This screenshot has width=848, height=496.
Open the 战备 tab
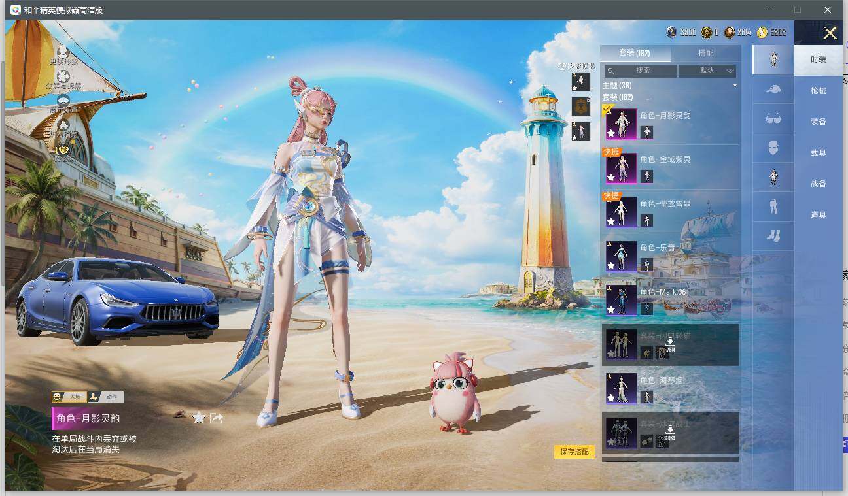tap(819, 184)
